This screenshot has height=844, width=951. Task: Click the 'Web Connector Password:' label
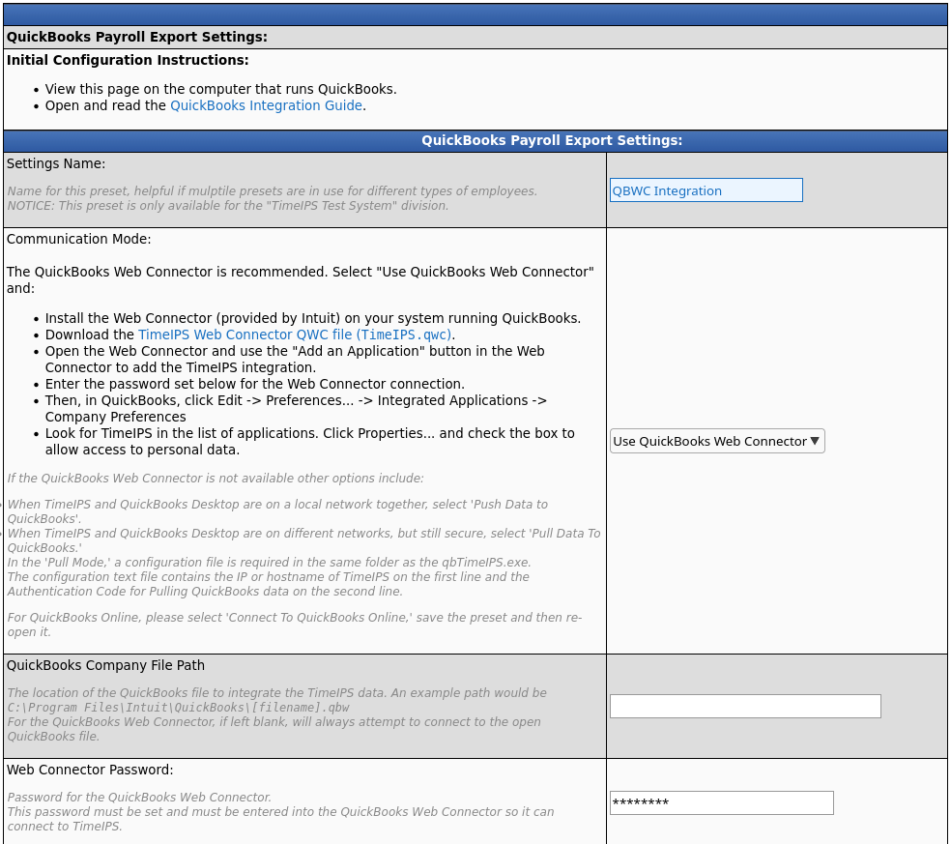90,770
